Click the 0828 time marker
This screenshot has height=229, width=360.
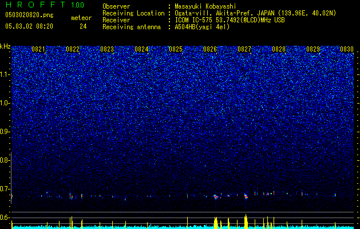pyautogui.click(x=279, y=49)
